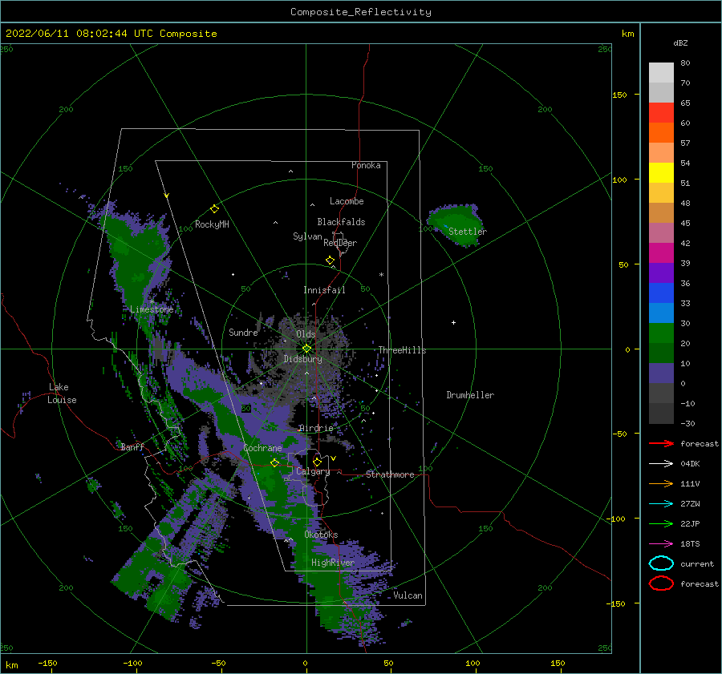Select the ThreeHills label
The width and height of the screenshot is (722, 674).
403,350
